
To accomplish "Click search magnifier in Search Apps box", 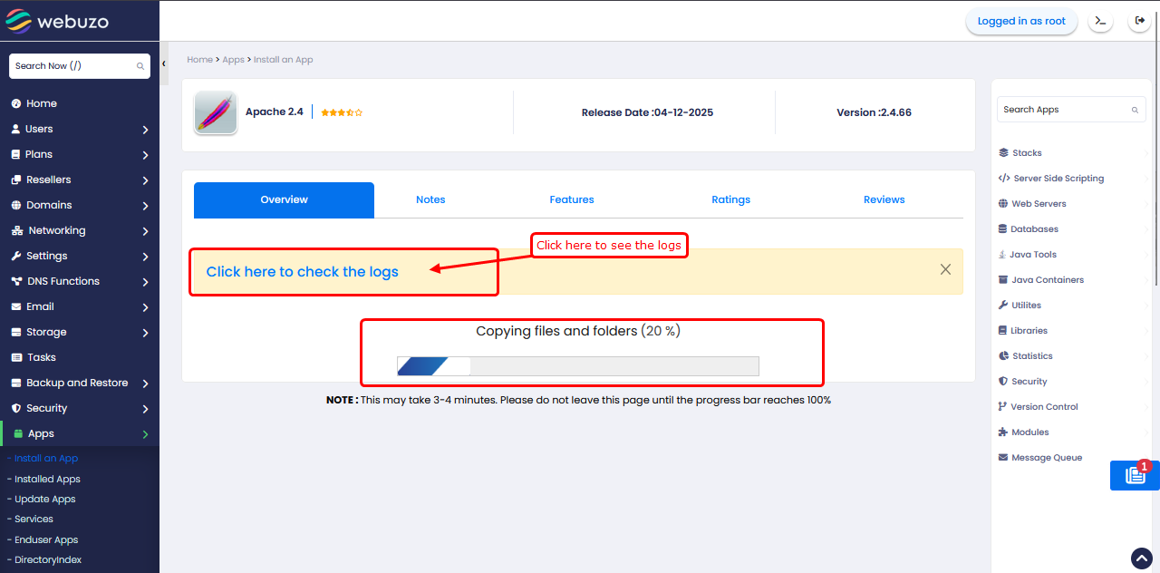I will click(x=1135, y=110).
